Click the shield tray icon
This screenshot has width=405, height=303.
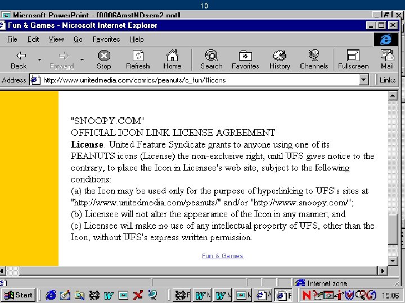point(349,295)
